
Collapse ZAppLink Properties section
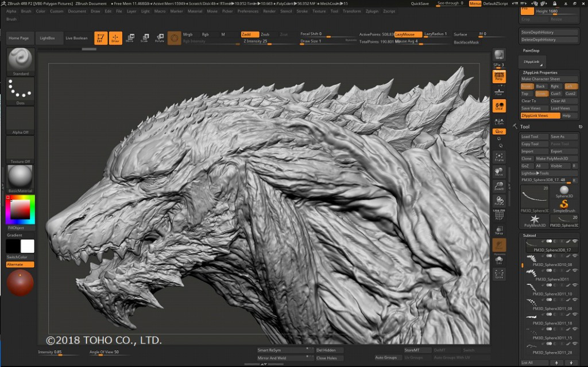(540, 73)
